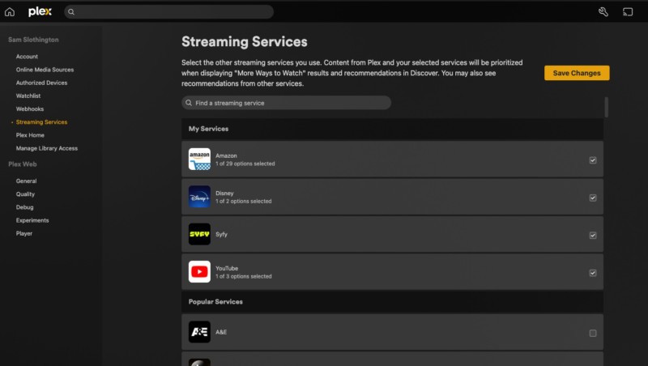Enable the A&E service checkbox

593,333
